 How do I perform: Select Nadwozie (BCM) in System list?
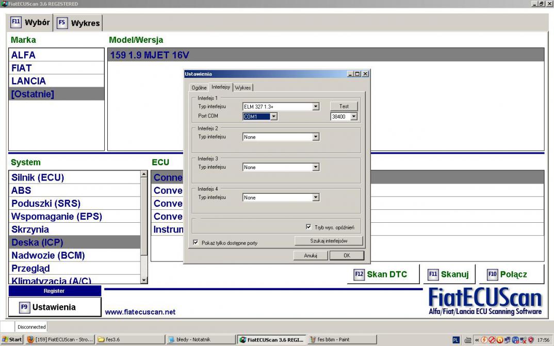pos(75,255)
